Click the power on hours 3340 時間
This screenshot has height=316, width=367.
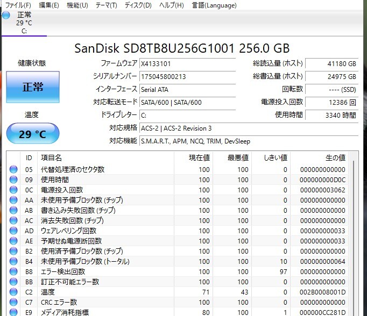(x=331, y=115)
